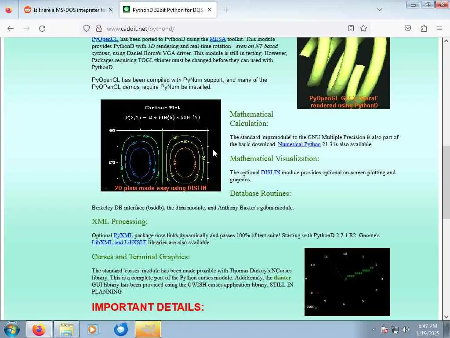
Task: Open the MESA toolkit link
Action: click(218, 39)
